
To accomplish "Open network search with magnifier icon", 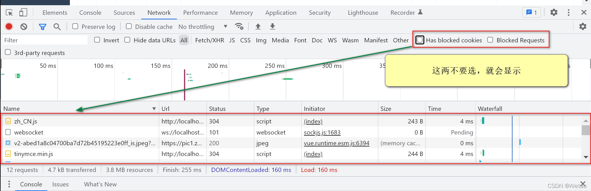I will 57,27.
